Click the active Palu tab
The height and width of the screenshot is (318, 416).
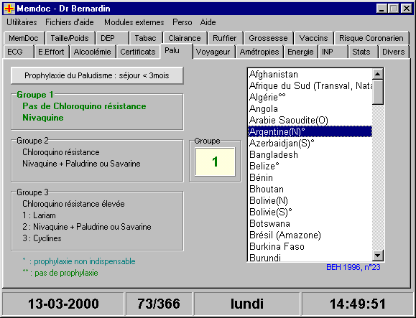pos(176,50)
